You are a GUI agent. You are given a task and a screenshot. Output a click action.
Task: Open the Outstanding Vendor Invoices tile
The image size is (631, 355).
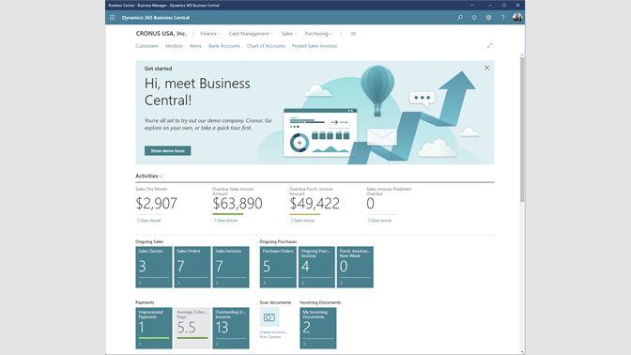[231, 328]
